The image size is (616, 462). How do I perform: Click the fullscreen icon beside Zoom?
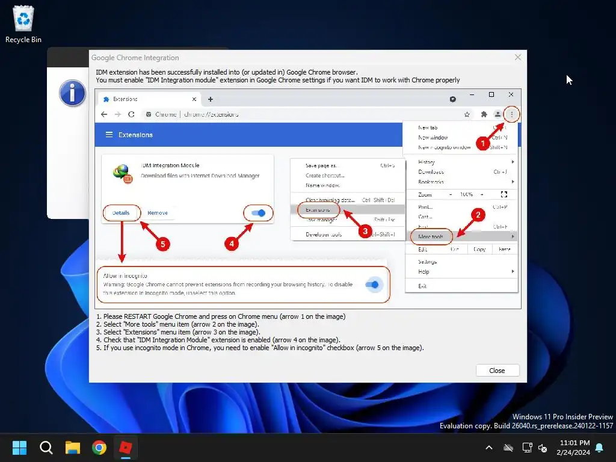504,194
